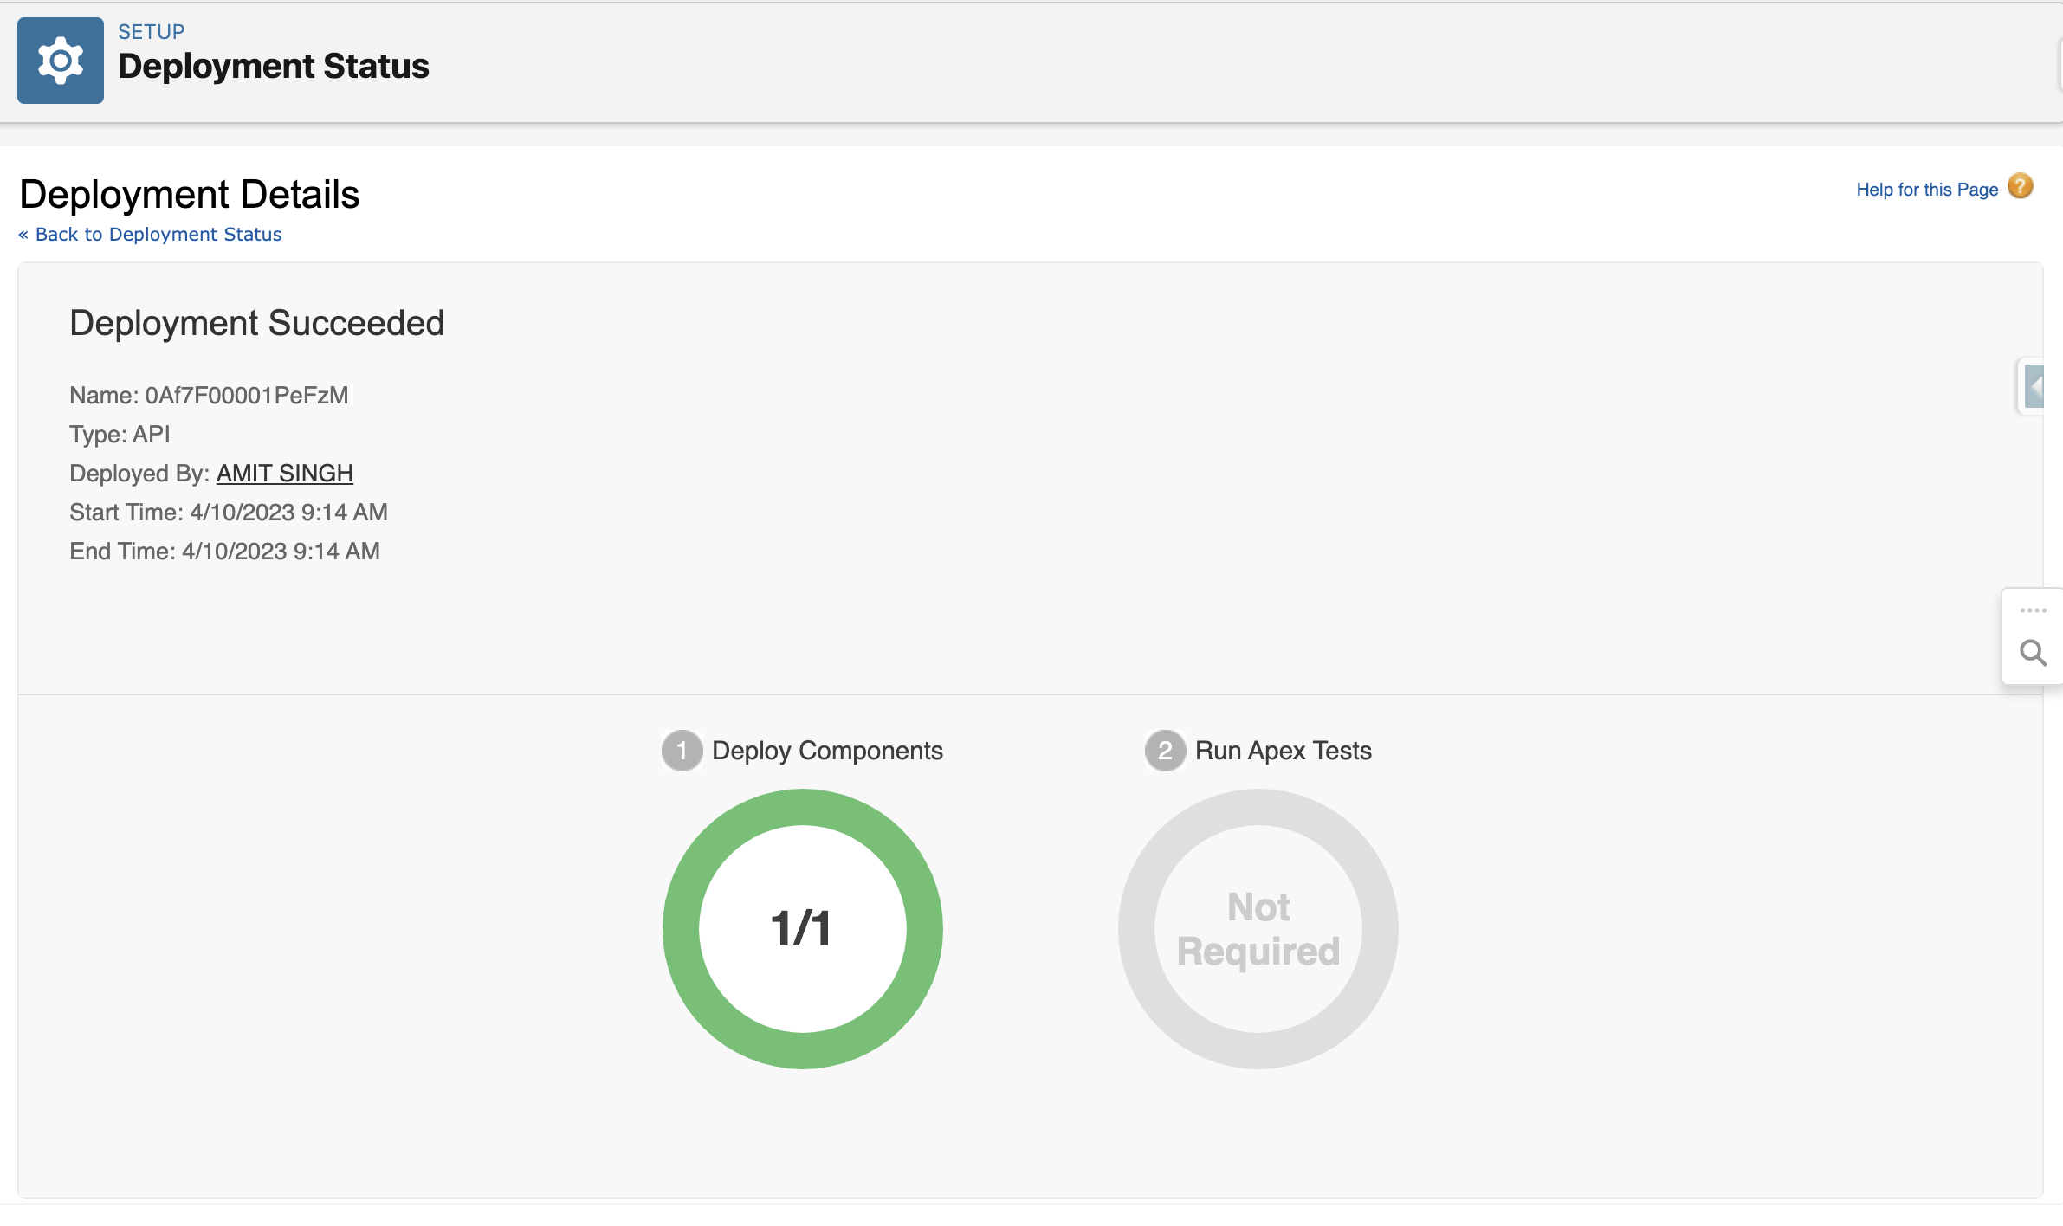The width and height of the screenshot is (2063, 1226).
Task: Open AMIT SINGH user profile link
Action: 284,474
